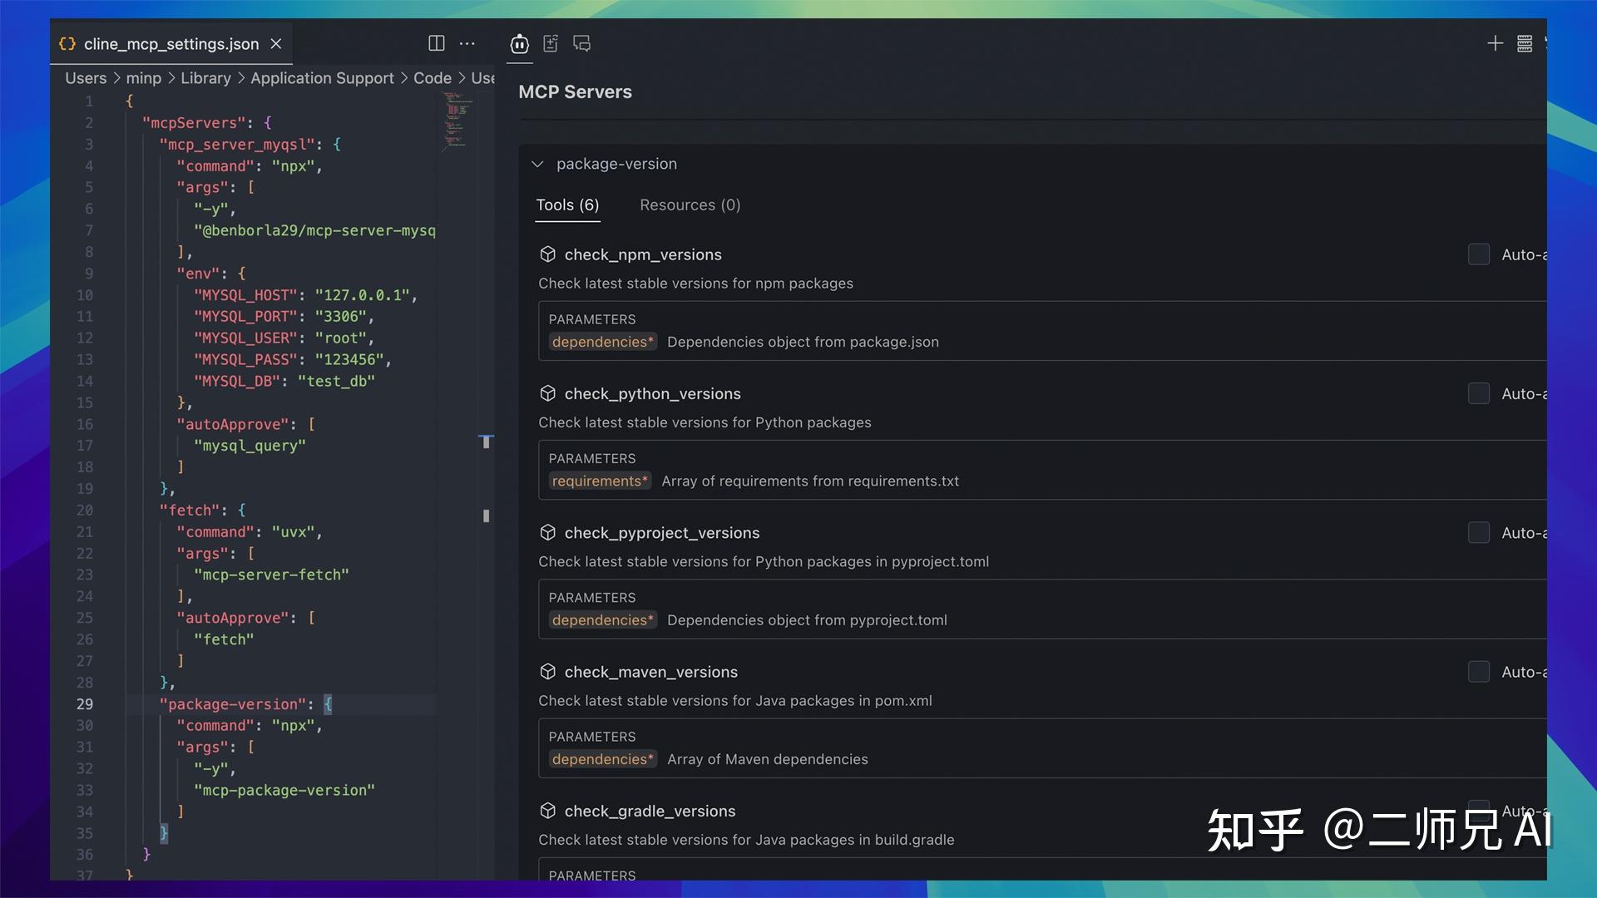Open the editor more actions ellipsis menu
Screen dimensions: 1597x898
click(x=467, y=43)
